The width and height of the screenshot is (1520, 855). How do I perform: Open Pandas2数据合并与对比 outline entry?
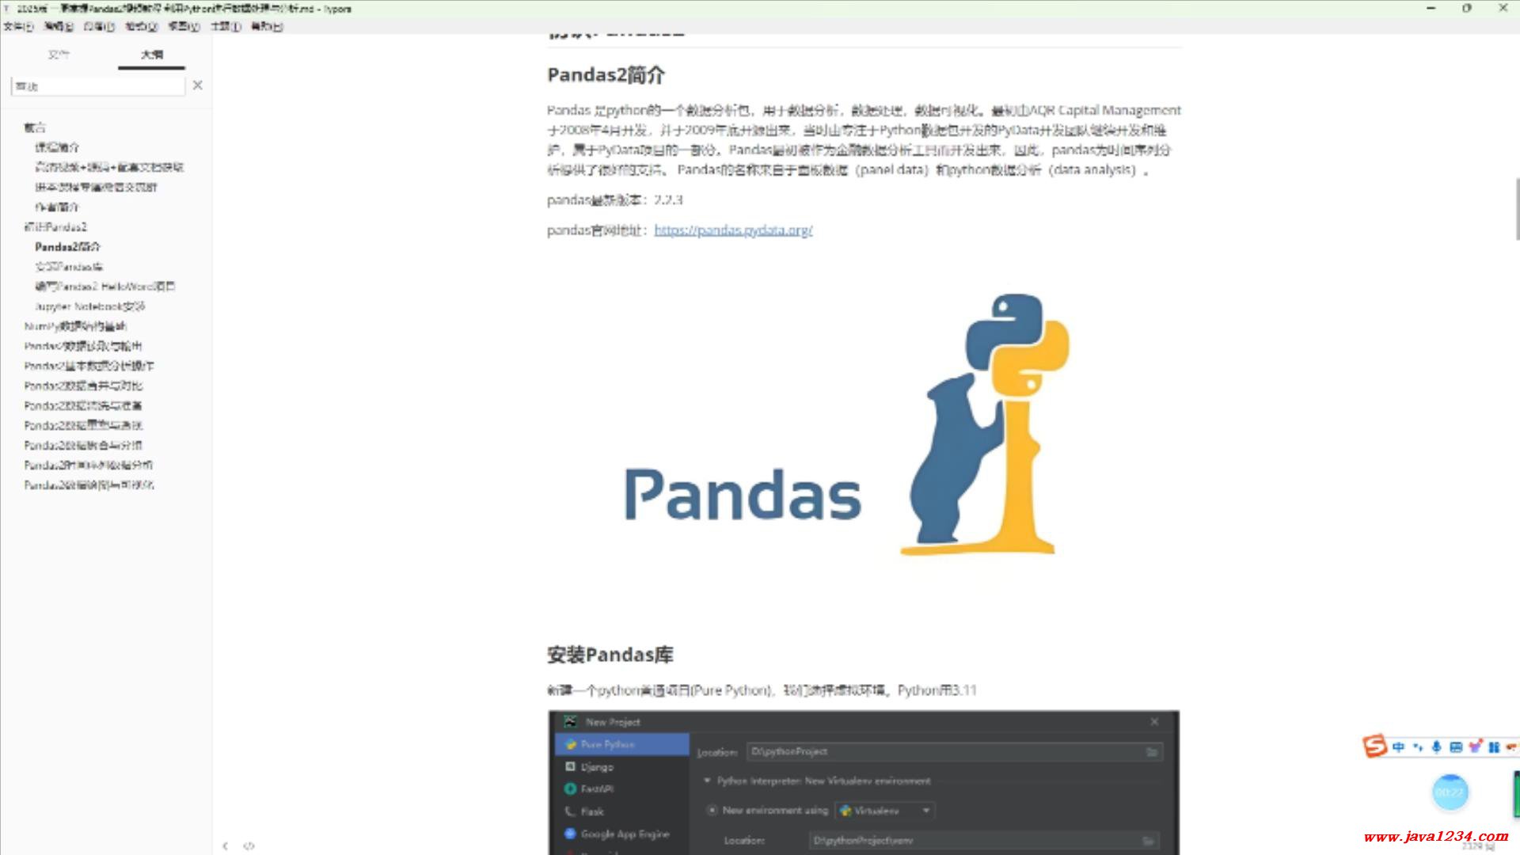83,385
